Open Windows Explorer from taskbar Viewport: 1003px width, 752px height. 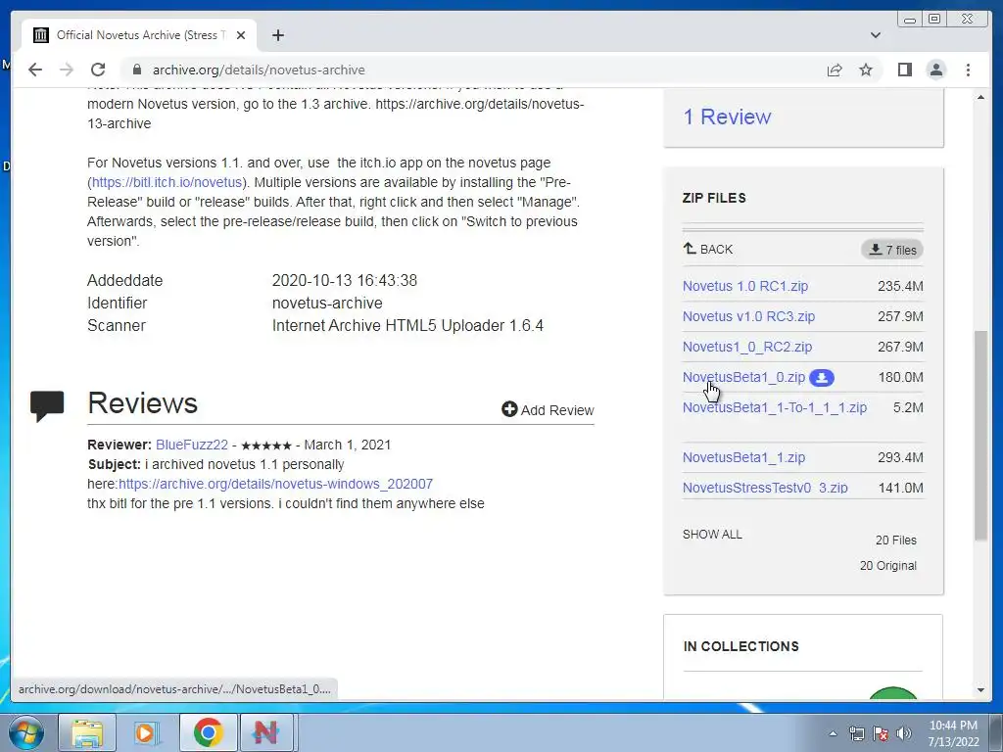point(87,732)
